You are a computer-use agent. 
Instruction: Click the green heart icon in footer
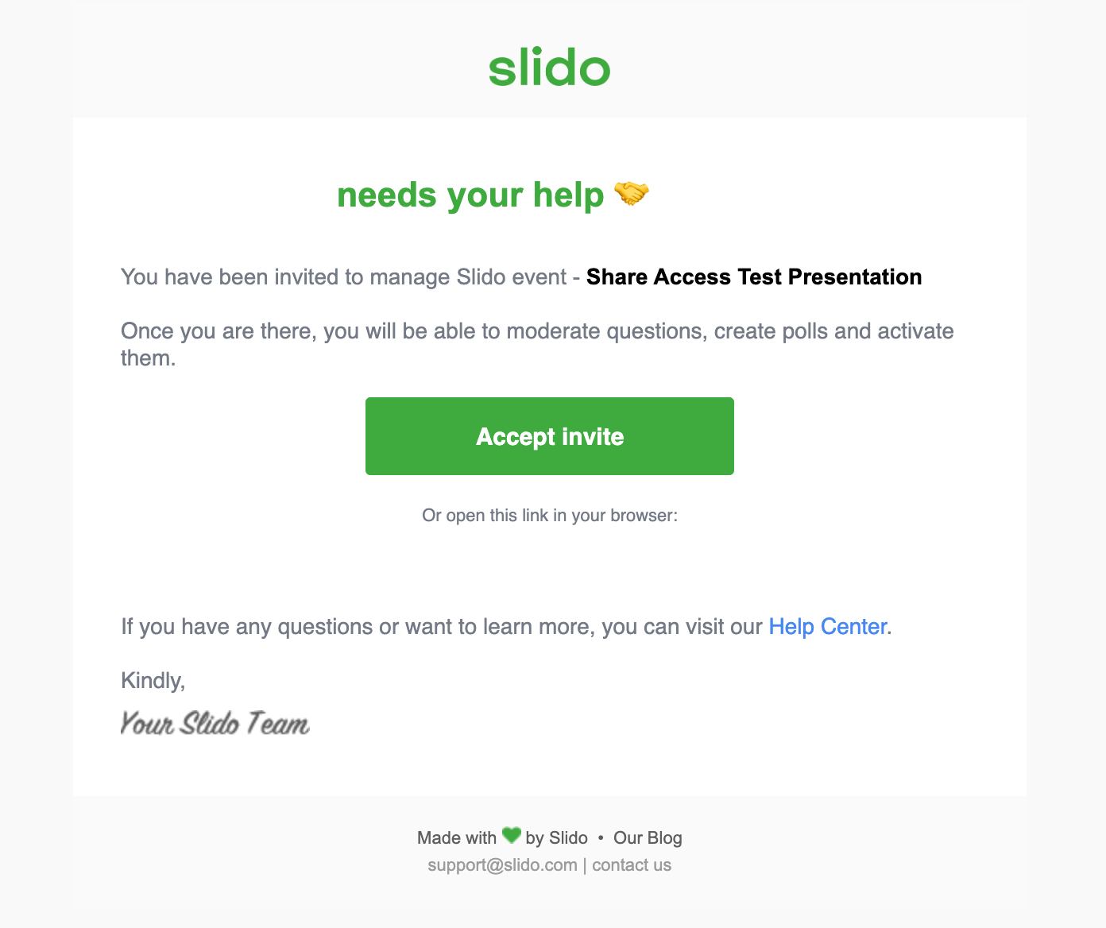(512, 835)
